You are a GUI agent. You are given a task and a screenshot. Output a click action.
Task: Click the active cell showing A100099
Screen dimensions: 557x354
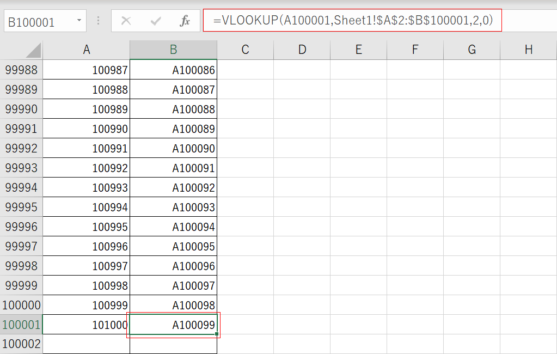pos(173,325)
